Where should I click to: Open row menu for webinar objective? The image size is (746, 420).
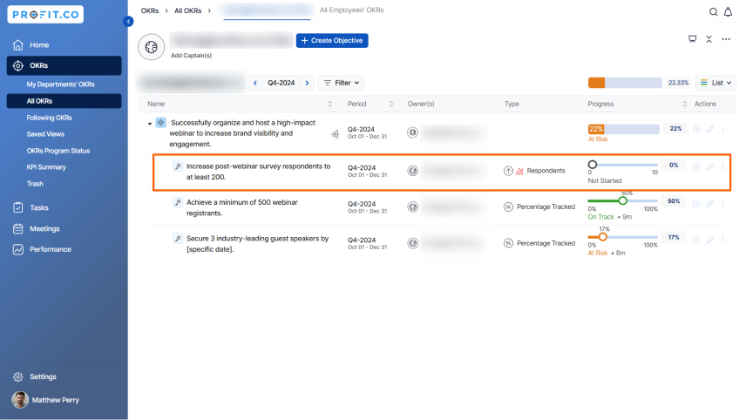click(x=723, y=129)
